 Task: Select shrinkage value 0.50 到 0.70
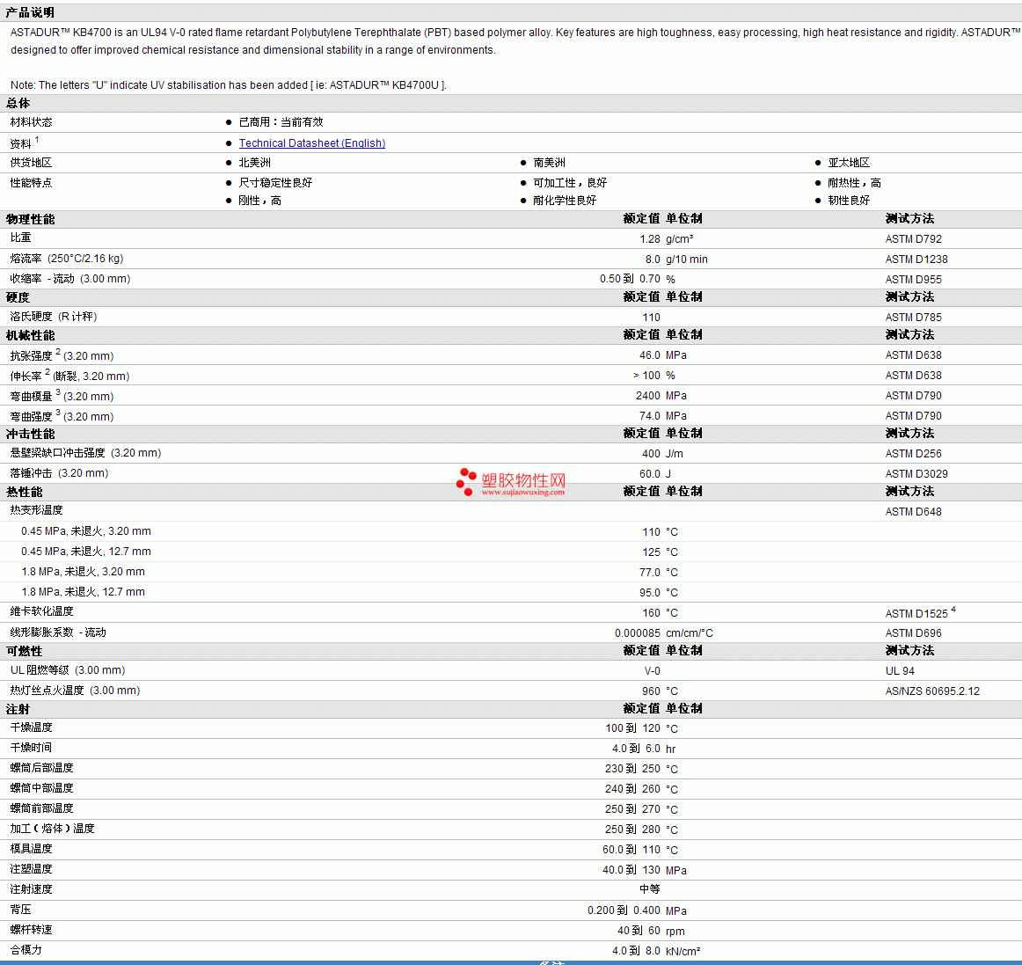tap(630, 279)
